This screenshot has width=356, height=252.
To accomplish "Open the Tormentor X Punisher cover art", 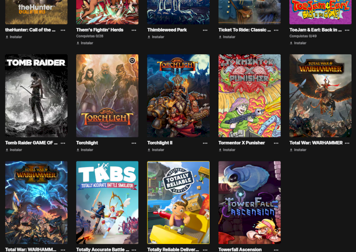I will click(x=250, y=96).
